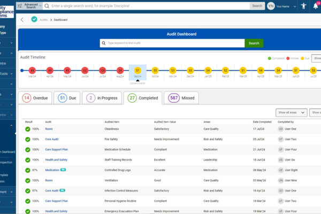Open Care Support Plan for Medication Schedule

57,149
